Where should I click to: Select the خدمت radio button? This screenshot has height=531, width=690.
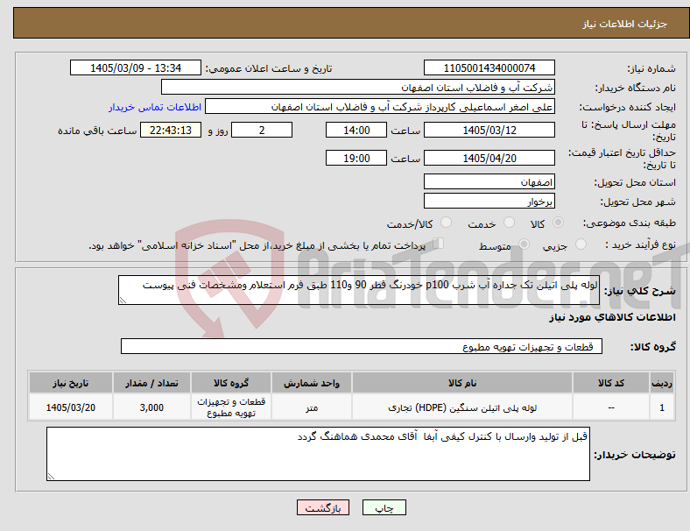[x=509, y=223]
